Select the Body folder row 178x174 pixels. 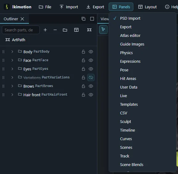click(48, 52)
